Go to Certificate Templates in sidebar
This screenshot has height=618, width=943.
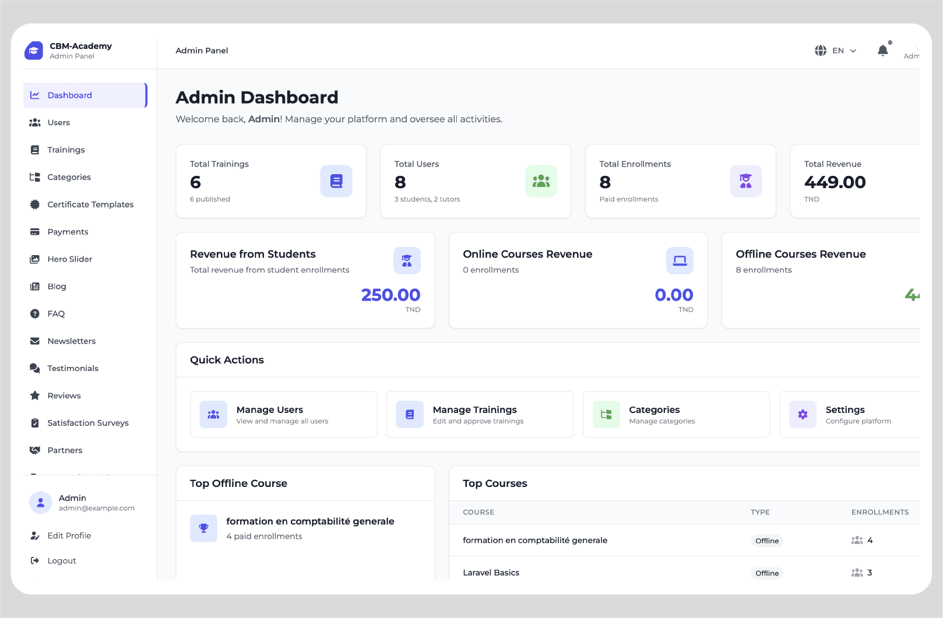[90, 204]
